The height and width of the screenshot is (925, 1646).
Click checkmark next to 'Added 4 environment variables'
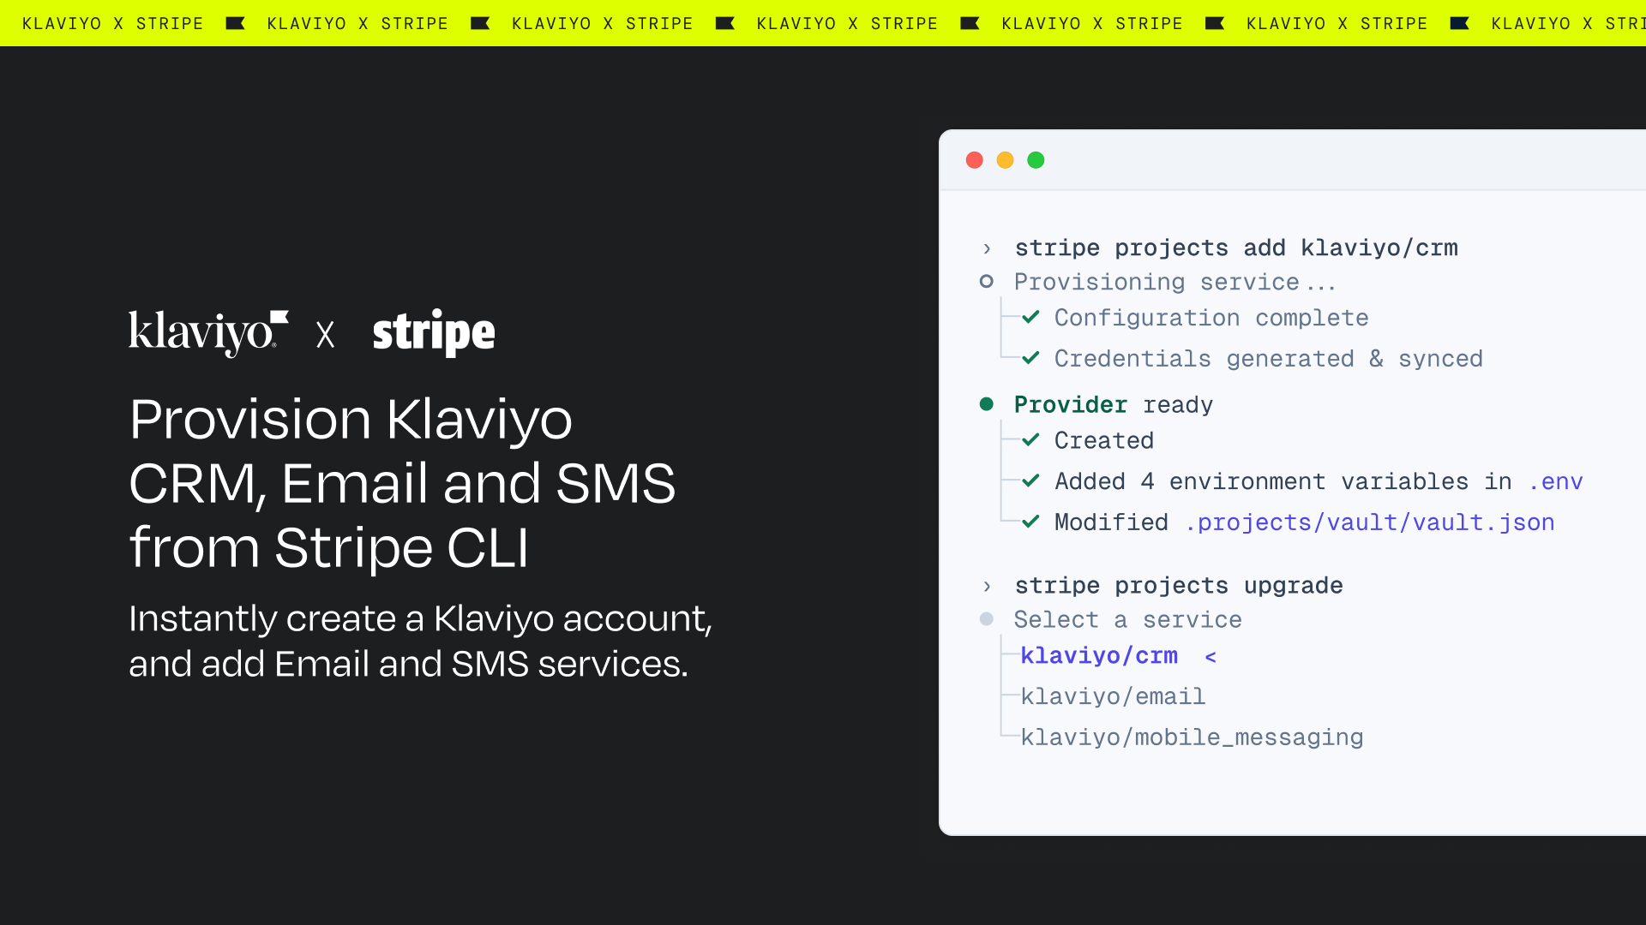pos(1030,480)
